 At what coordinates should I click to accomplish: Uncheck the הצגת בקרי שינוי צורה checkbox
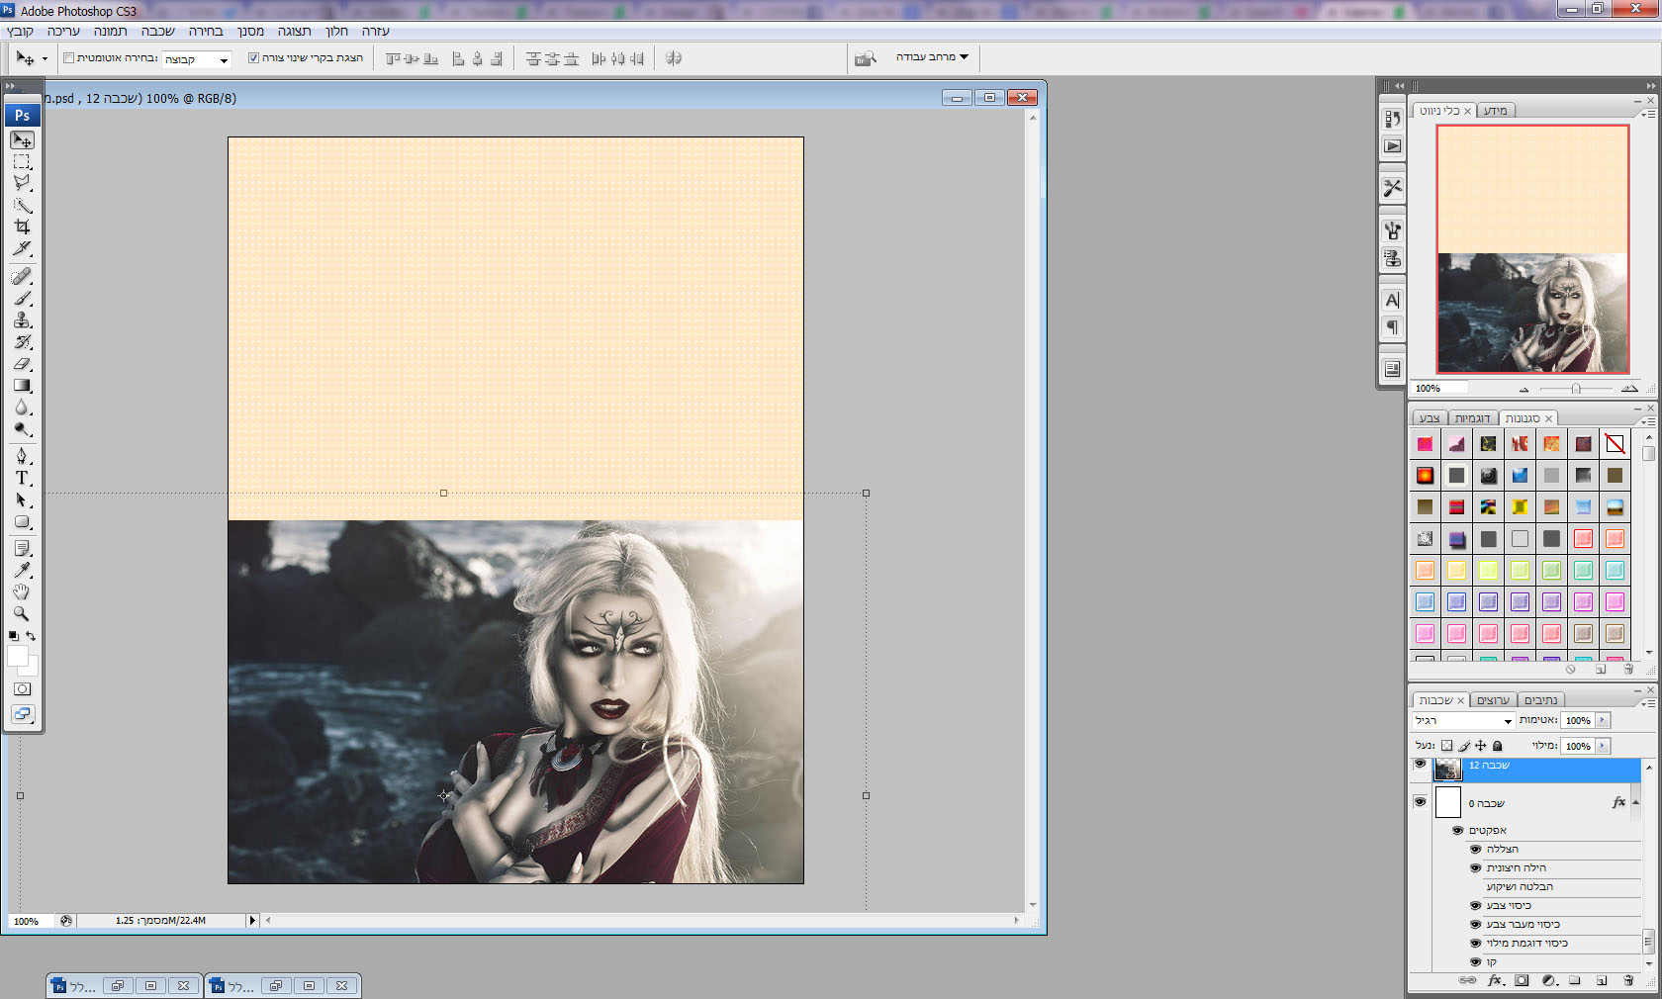[253, 58]
